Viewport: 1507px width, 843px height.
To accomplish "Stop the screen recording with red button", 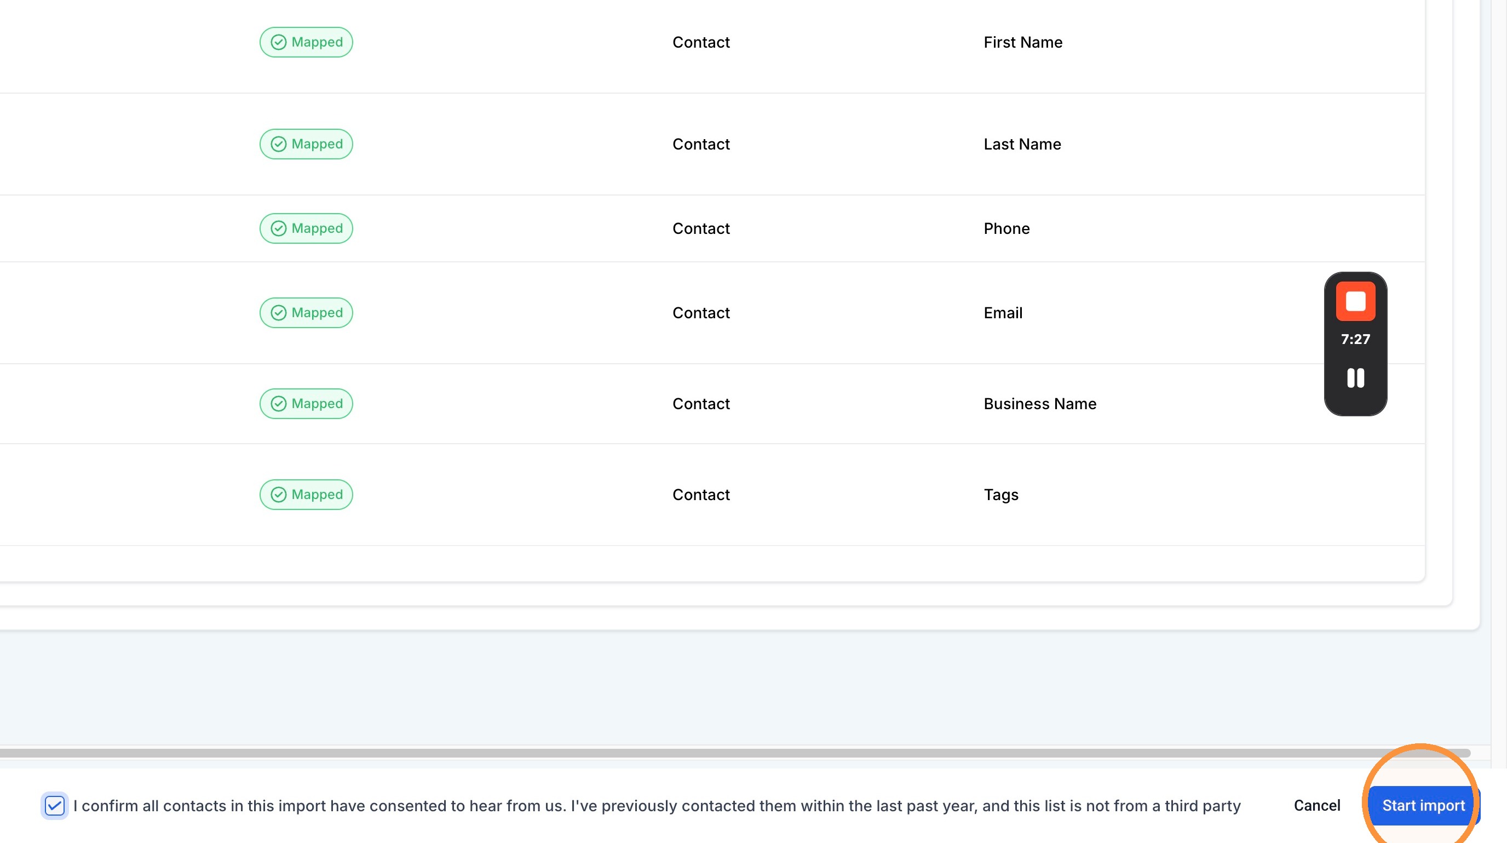I will coord(1355,301).
